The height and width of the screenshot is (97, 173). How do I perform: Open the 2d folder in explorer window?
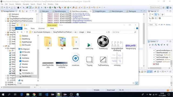coord(48,43)
